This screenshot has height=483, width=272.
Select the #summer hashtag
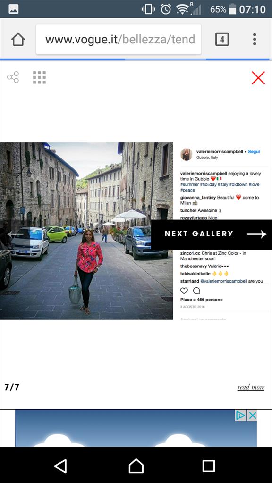click(190, 184)
